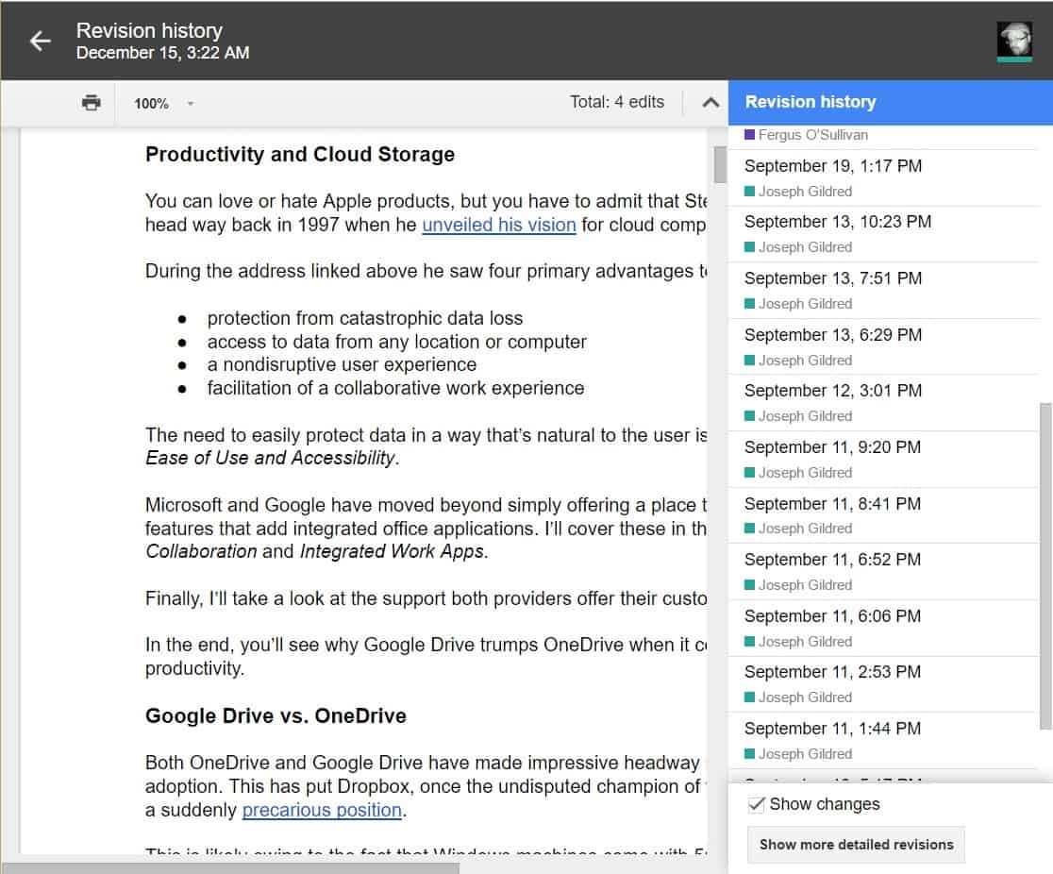Click the print icon
The image size is (1053, 874).
click(x=91, y=103)
